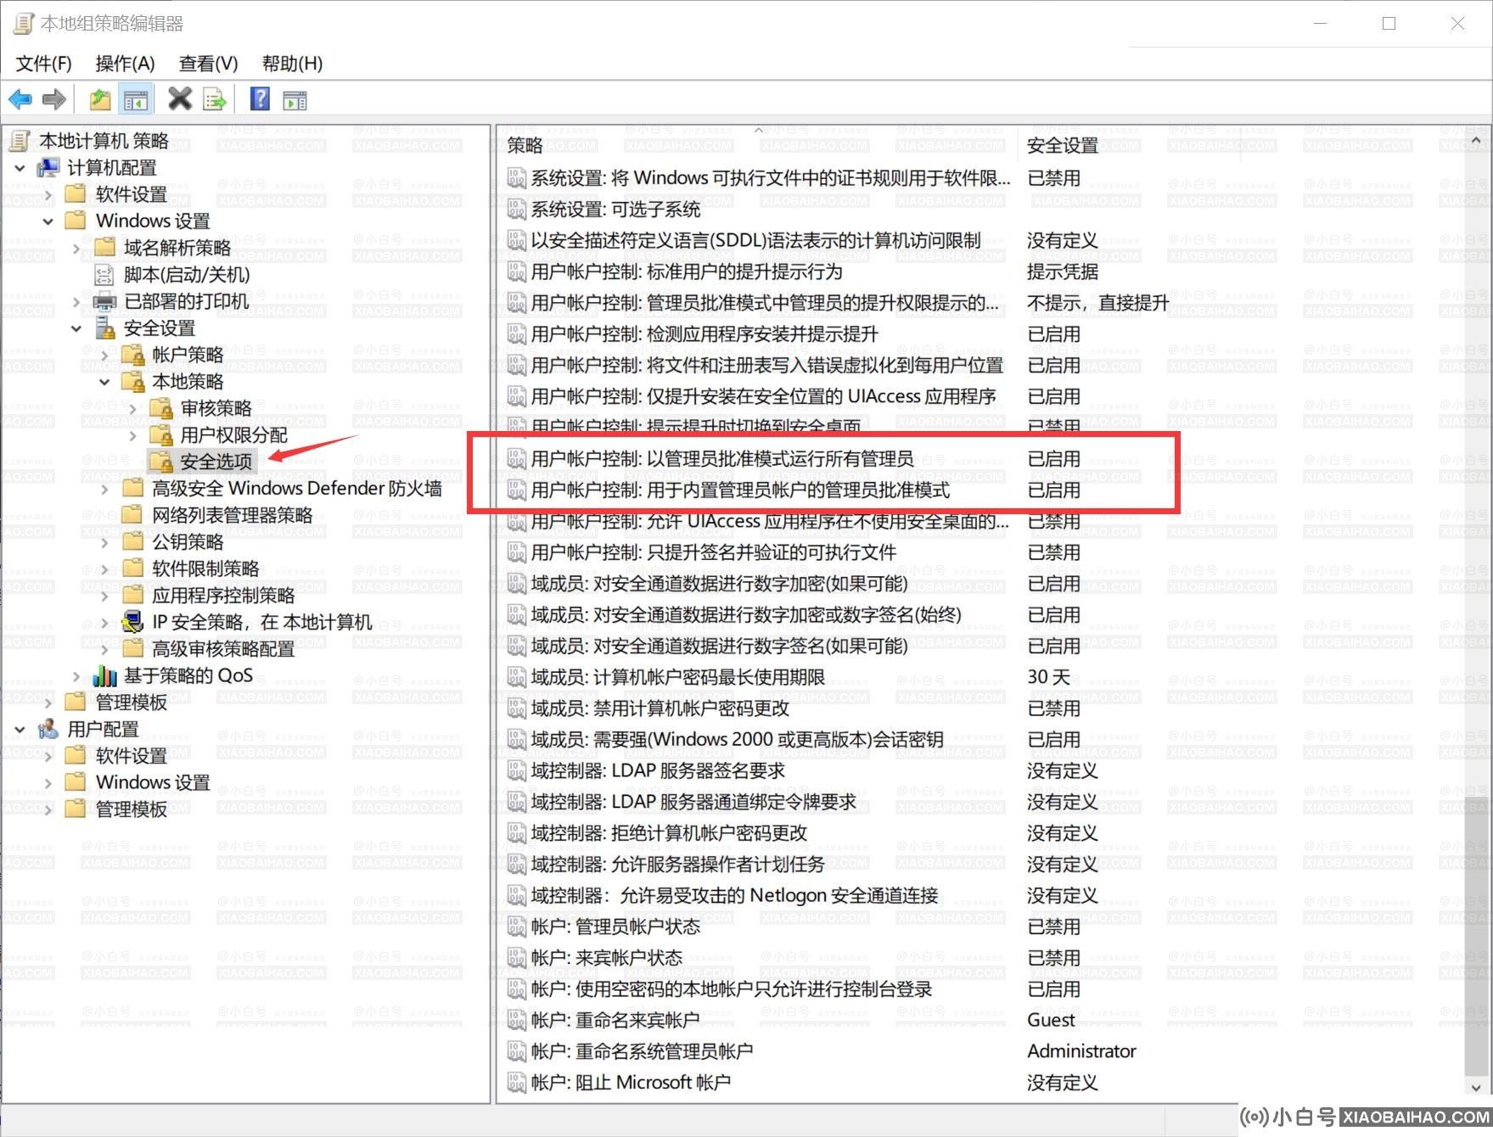This screenshot has width=1493, height=1137.
Task: Click the policy icon for 帐户: 管理员帐户状态
Action: click(516, 927)
